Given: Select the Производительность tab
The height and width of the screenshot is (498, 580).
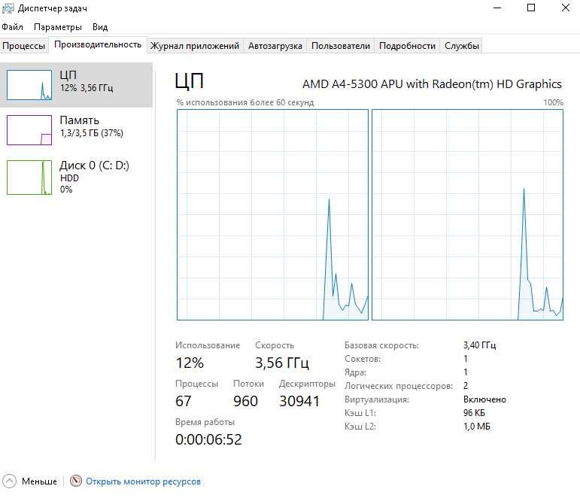Looking at the screenshot, I should coord(98,44).
